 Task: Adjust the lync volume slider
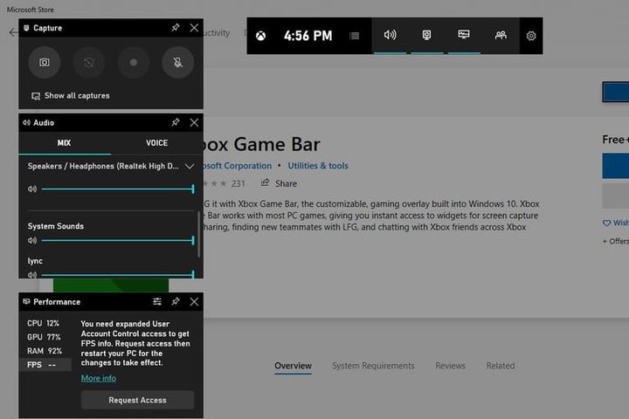118,275
